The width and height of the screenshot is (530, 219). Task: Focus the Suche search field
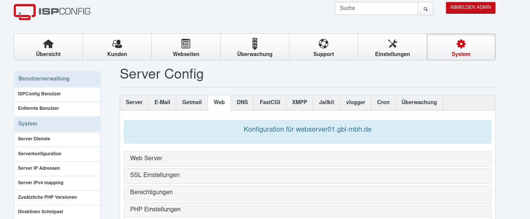click(376, 8)
